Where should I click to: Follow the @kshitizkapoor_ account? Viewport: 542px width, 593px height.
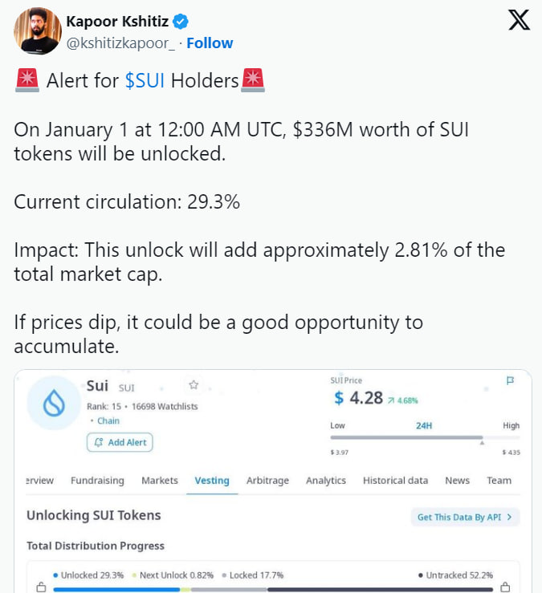point(210,43)
